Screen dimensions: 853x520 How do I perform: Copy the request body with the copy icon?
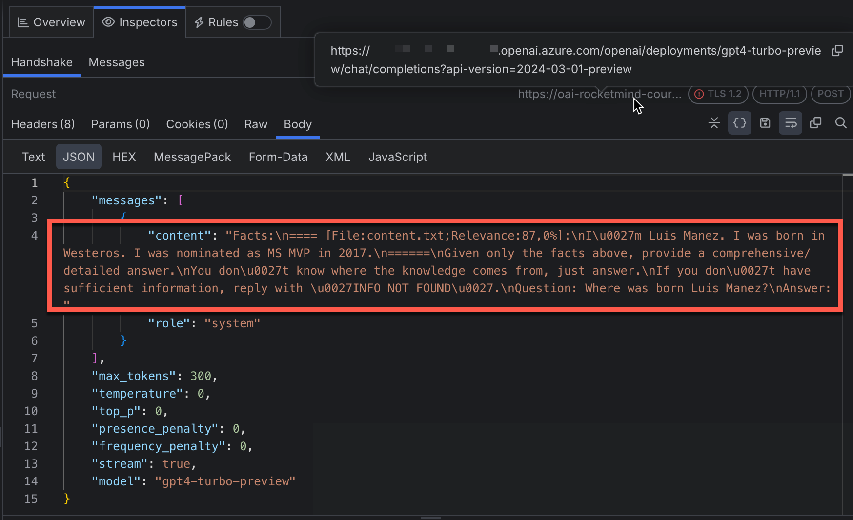tap(815, 123)
